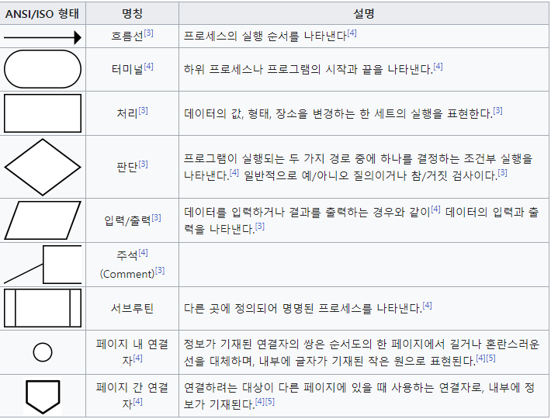Follow reference [4] beside 주석
This screenshot has width=551, height=419.
point(143,252)
